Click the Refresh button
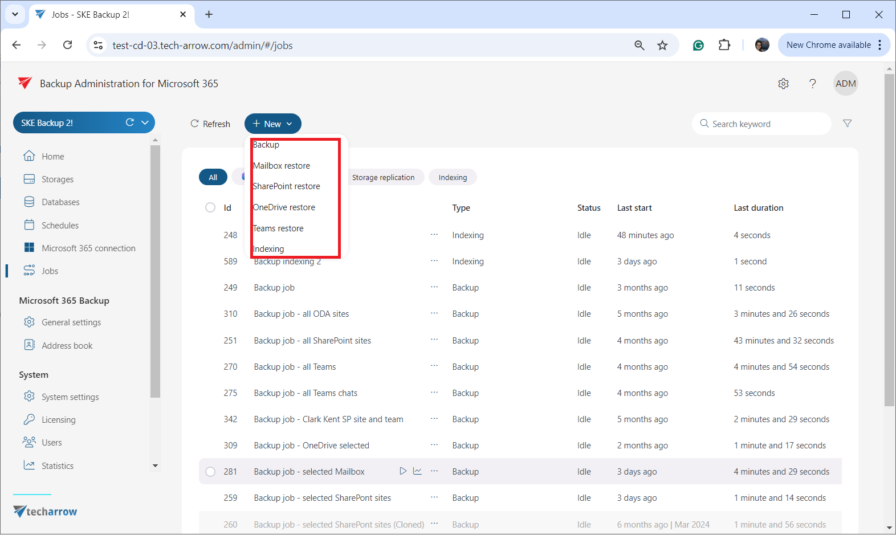896x535 pixels. pos(210,124)
